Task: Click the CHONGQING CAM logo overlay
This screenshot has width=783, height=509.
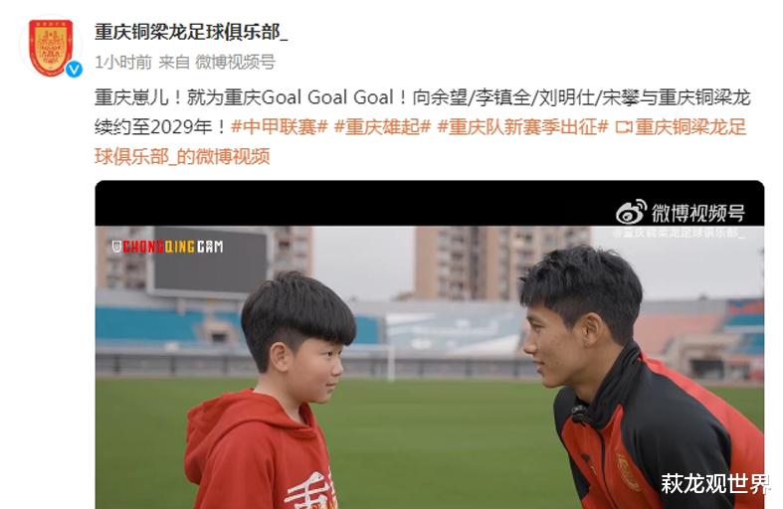Action: tap(167, 247)
